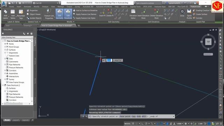The width and height of the screenshot is (224, 126).
Task: Click Add to Surface as Breakline
Action: 85,10
